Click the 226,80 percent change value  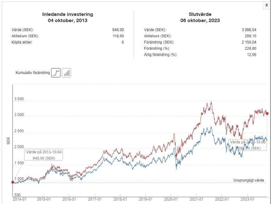250,49
